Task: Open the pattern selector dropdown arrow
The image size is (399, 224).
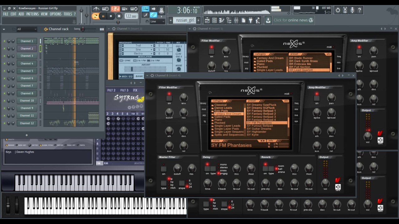Action: tap(171, 20)
